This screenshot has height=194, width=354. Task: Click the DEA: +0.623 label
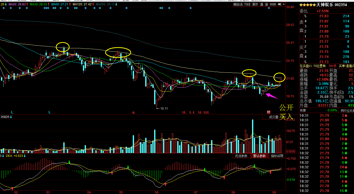pos(14,156)
